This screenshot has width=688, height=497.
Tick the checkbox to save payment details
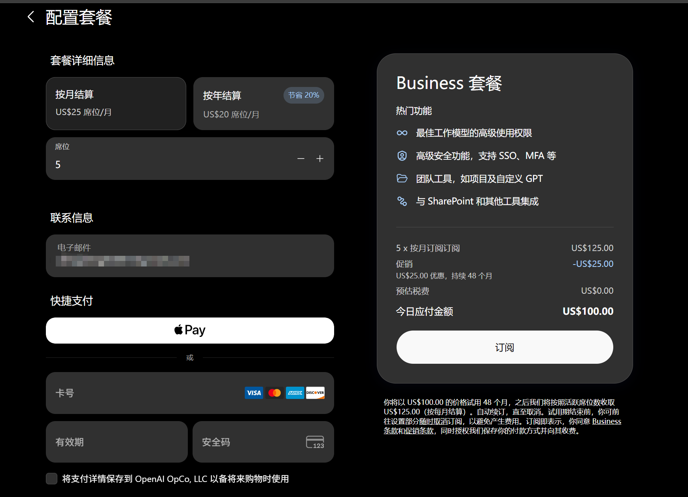(x=52, y=479)
